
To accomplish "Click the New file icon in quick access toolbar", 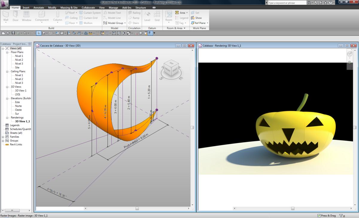I will click(x=3, y=33).
